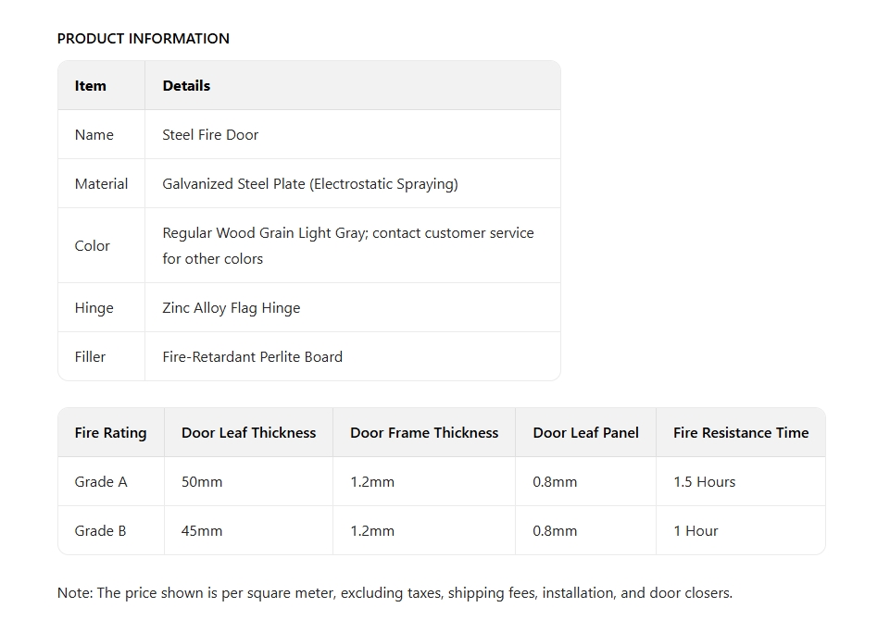Select the Door Leaf Panel header
890x620 pixels.
[x=585, y=433]
